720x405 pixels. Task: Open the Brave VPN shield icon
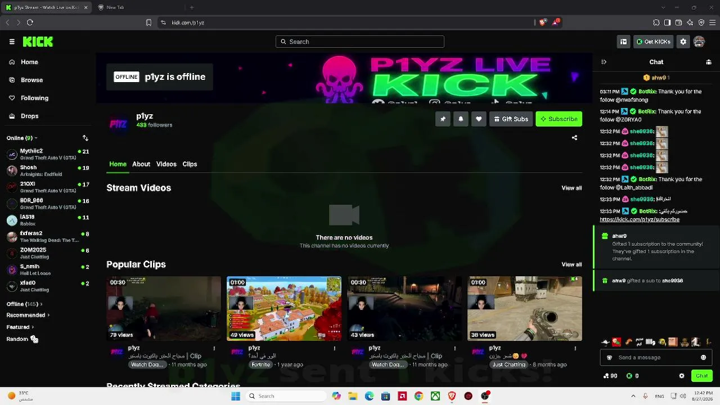coord(701,22)
